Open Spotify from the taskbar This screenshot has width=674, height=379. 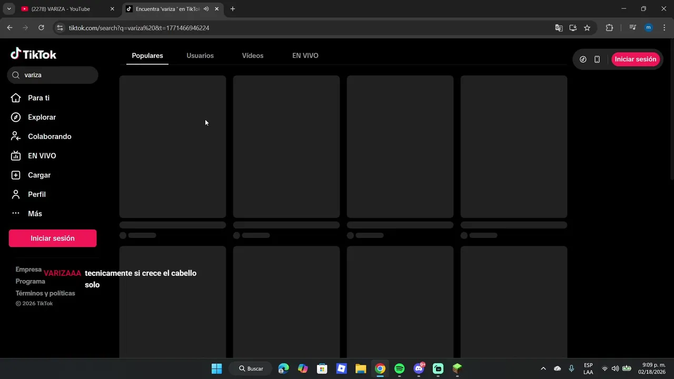400,368
